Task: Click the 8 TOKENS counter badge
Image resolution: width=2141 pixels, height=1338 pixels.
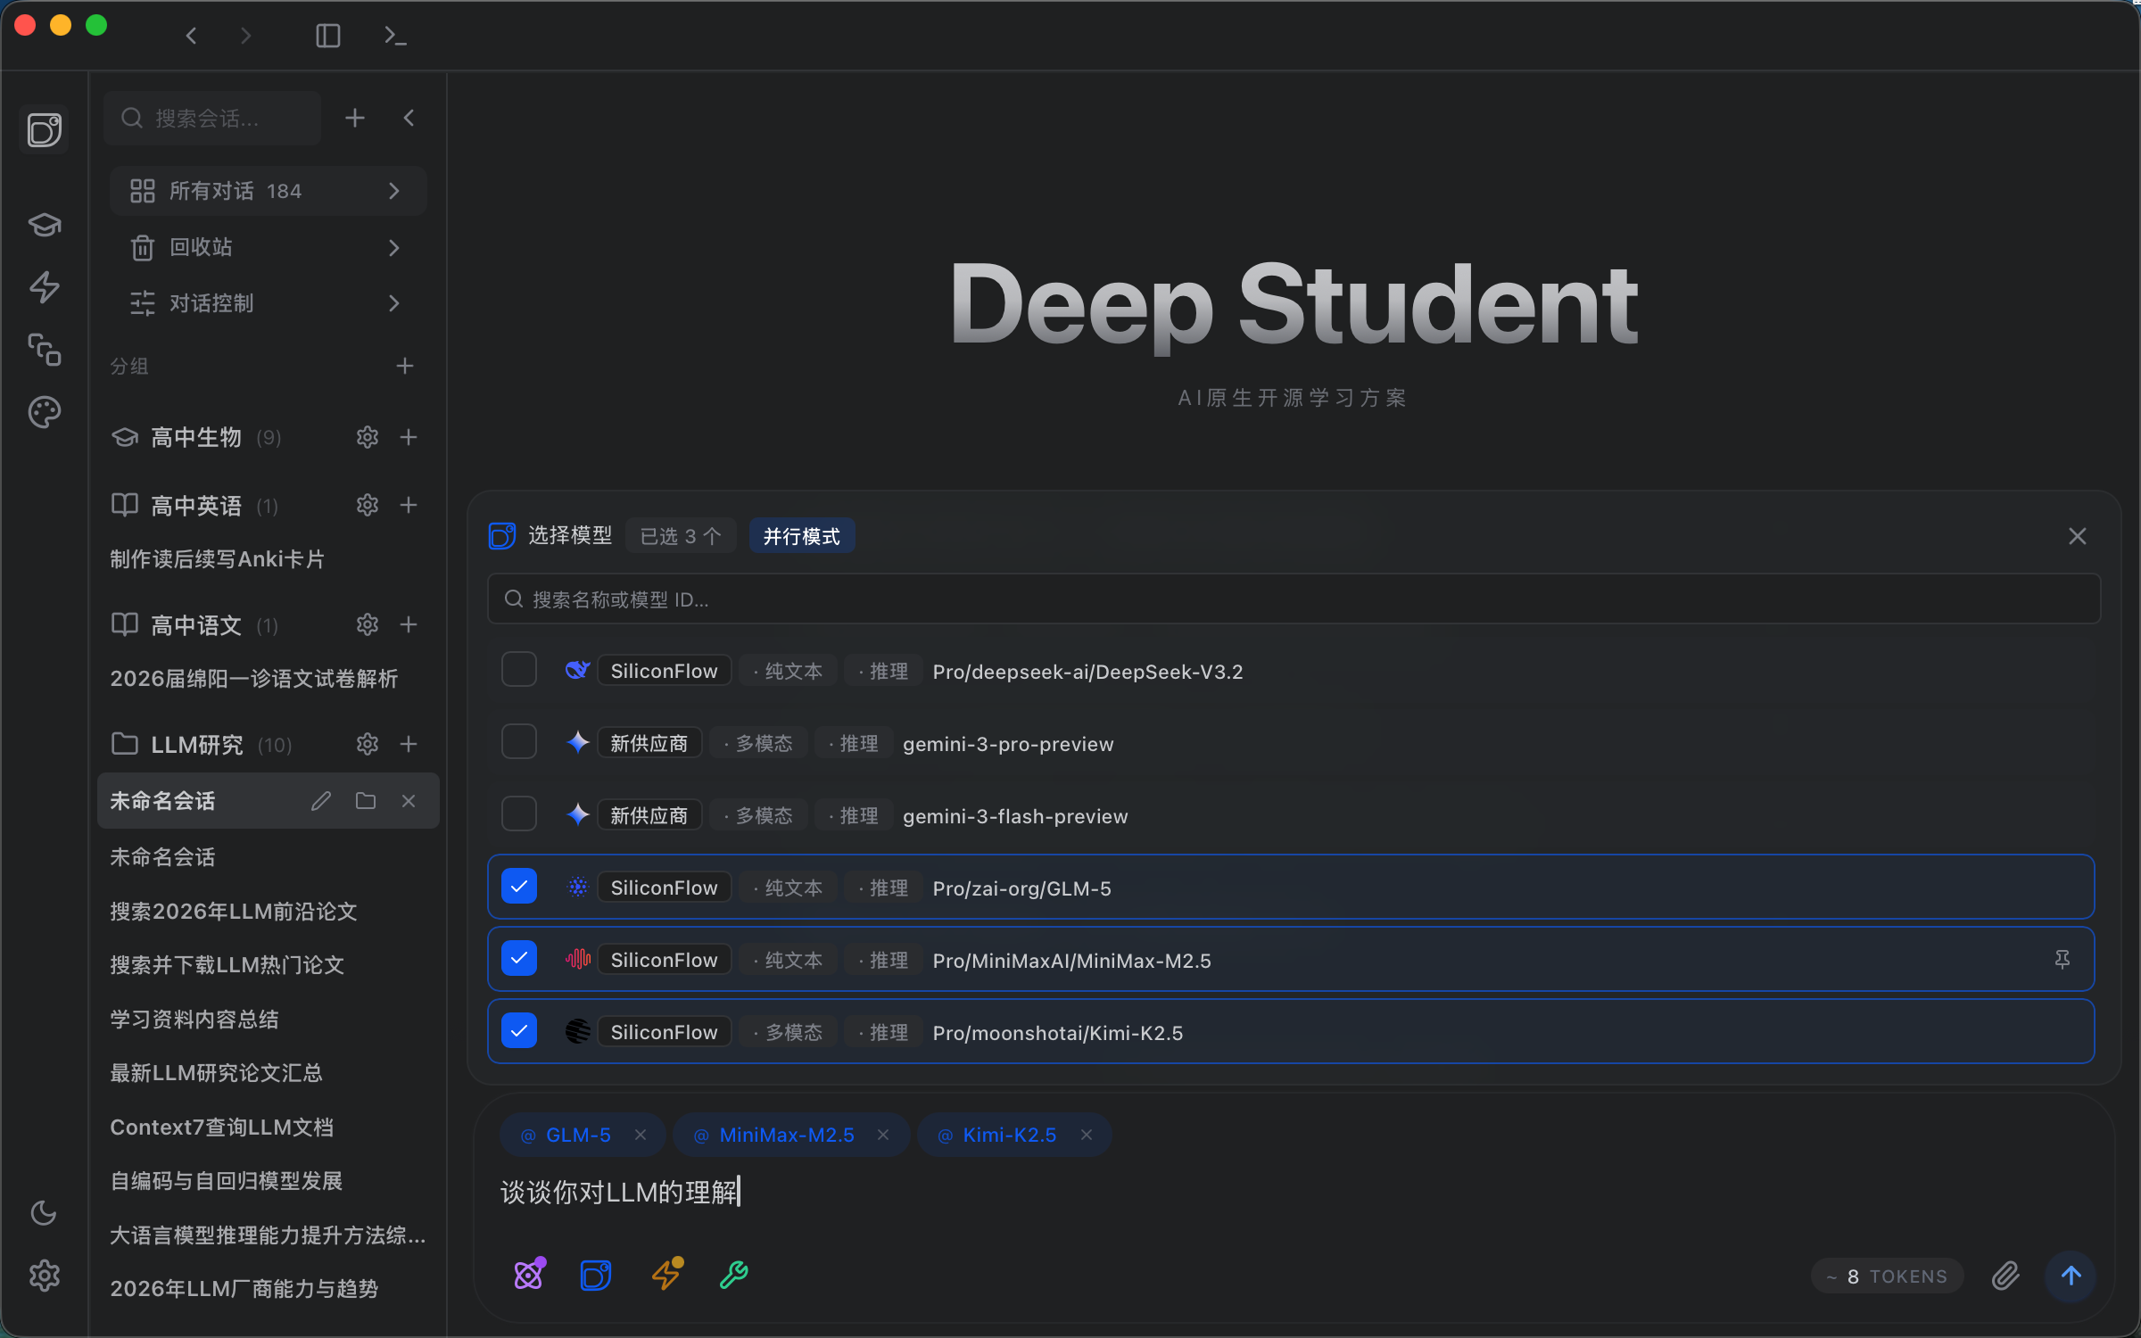Action: tap(1887, 1276)
